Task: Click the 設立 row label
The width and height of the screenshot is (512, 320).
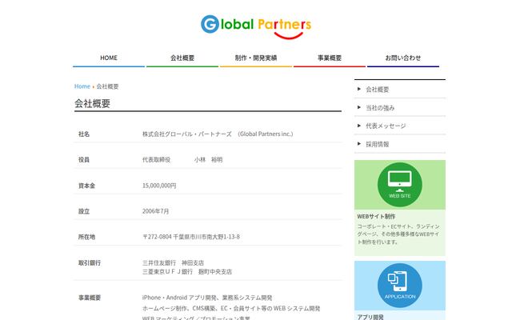Action: click(x=84, y=211)
